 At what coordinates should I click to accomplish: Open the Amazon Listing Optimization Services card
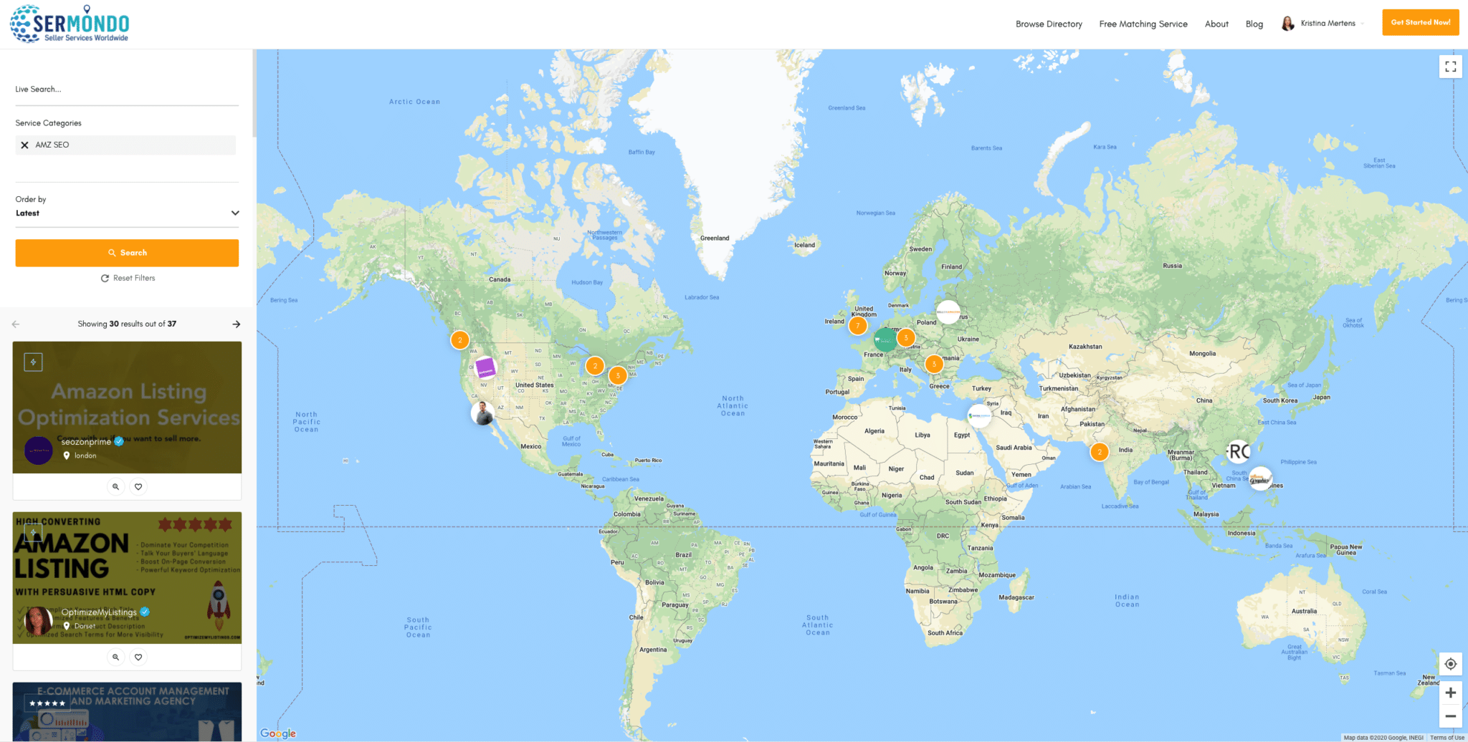[x=127, y=407]
